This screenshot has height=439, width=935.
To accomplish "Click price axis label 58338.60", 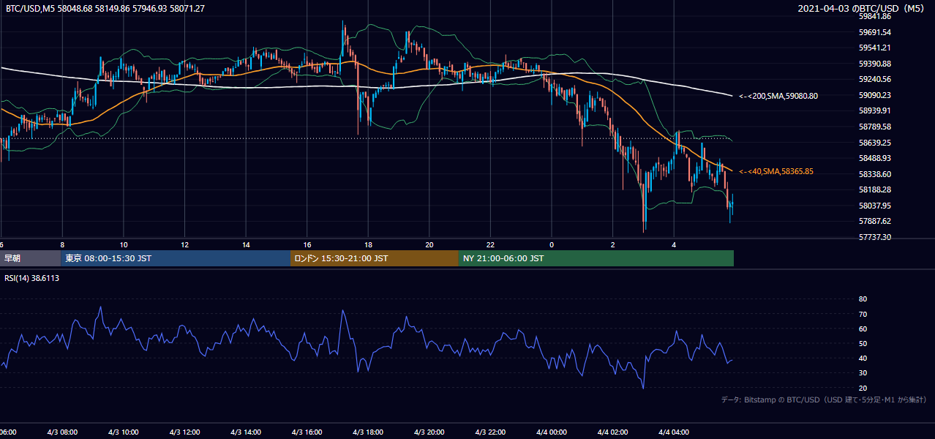I will pyautogui.click(x=874, y=174).
